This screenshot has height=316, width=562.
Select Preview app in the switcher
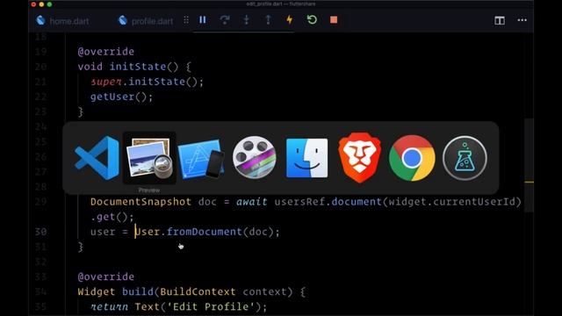pyautogui.click(x=149, y=158)
